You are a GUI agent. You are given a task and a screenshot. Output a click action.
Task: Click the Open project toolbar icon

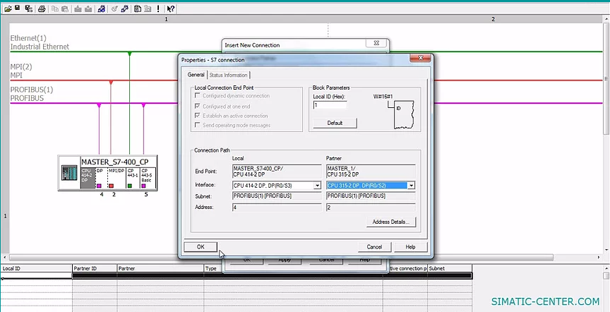(x=7, y=8)
